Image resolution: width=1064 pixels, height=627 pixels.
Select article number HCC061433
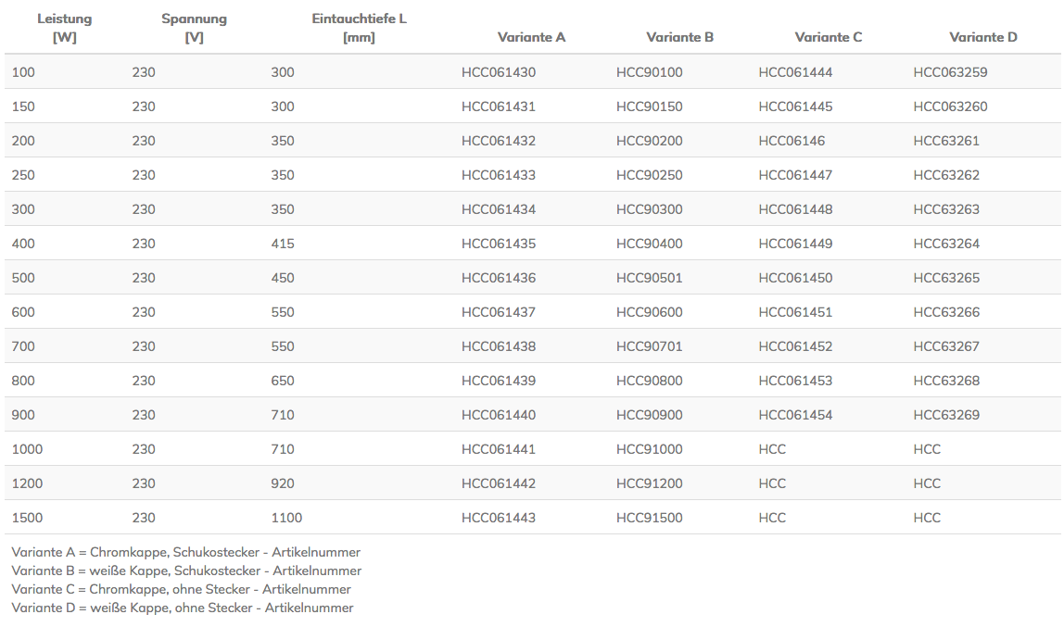[499, 175]
